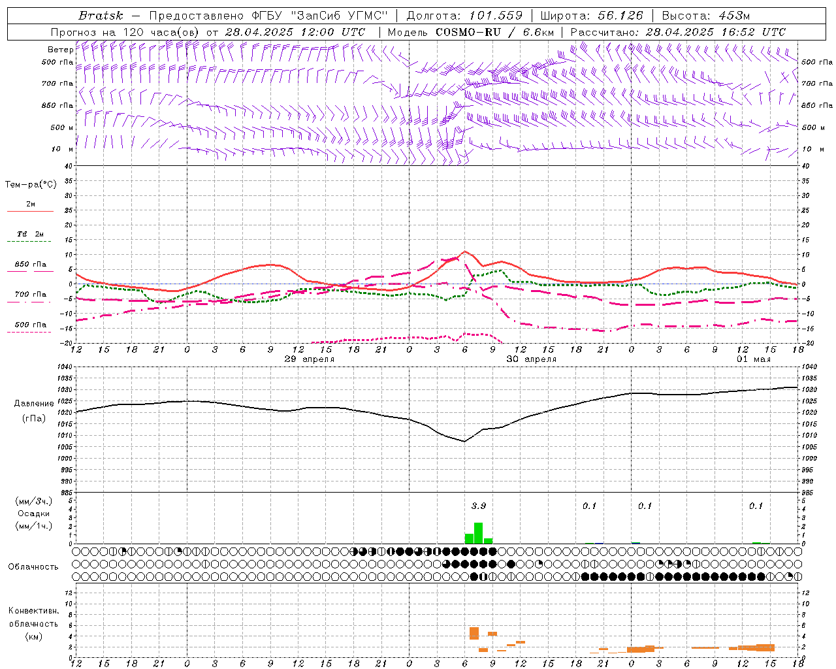Select the text 'Предоставлено ФГБУ "ЗапСиб УГМС"'
Image resolution: width=836 pixels, height=669 pixels.
[268, 16]
